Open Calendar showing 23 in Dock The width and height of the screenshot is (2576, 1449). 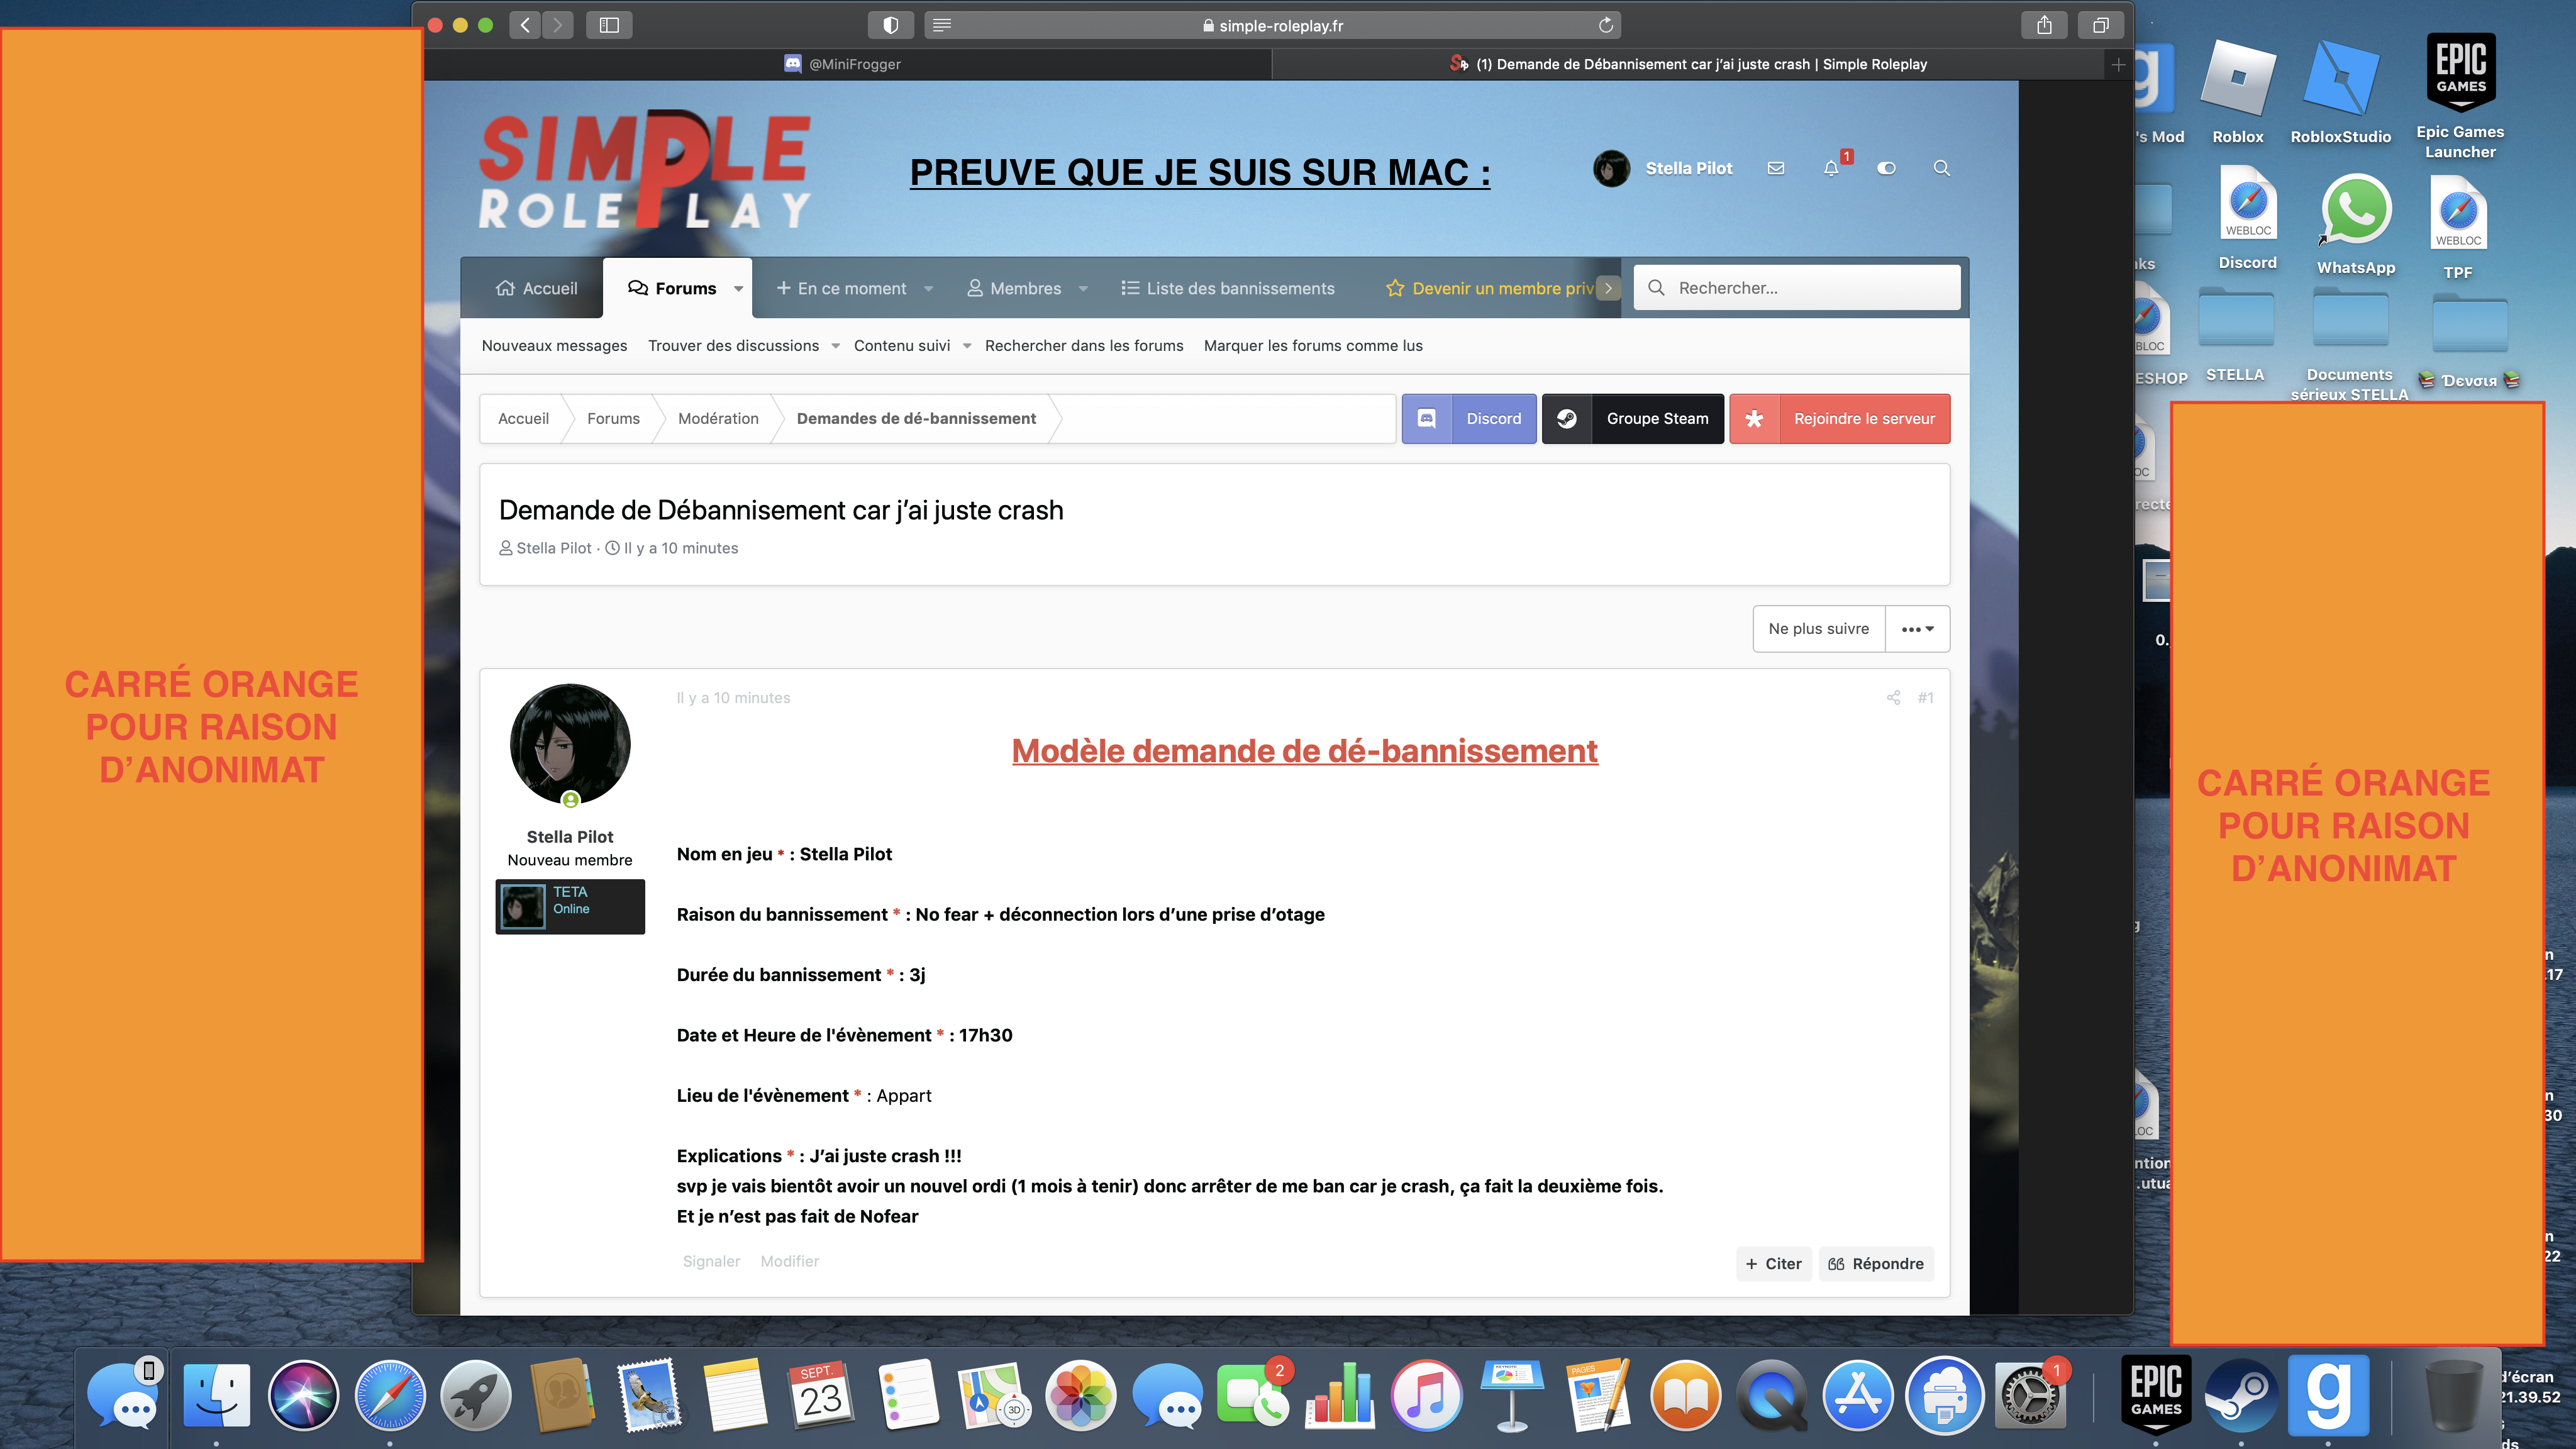click(x=820, y=1395)
